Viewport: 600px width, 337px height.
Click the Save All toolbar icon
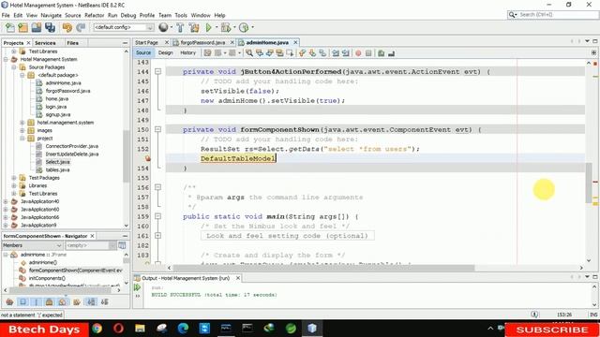pos(50,27)
